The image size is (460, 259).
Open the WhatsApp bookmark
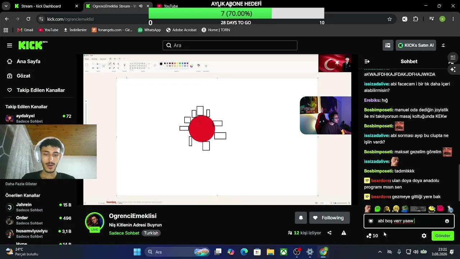pos(149,30)
